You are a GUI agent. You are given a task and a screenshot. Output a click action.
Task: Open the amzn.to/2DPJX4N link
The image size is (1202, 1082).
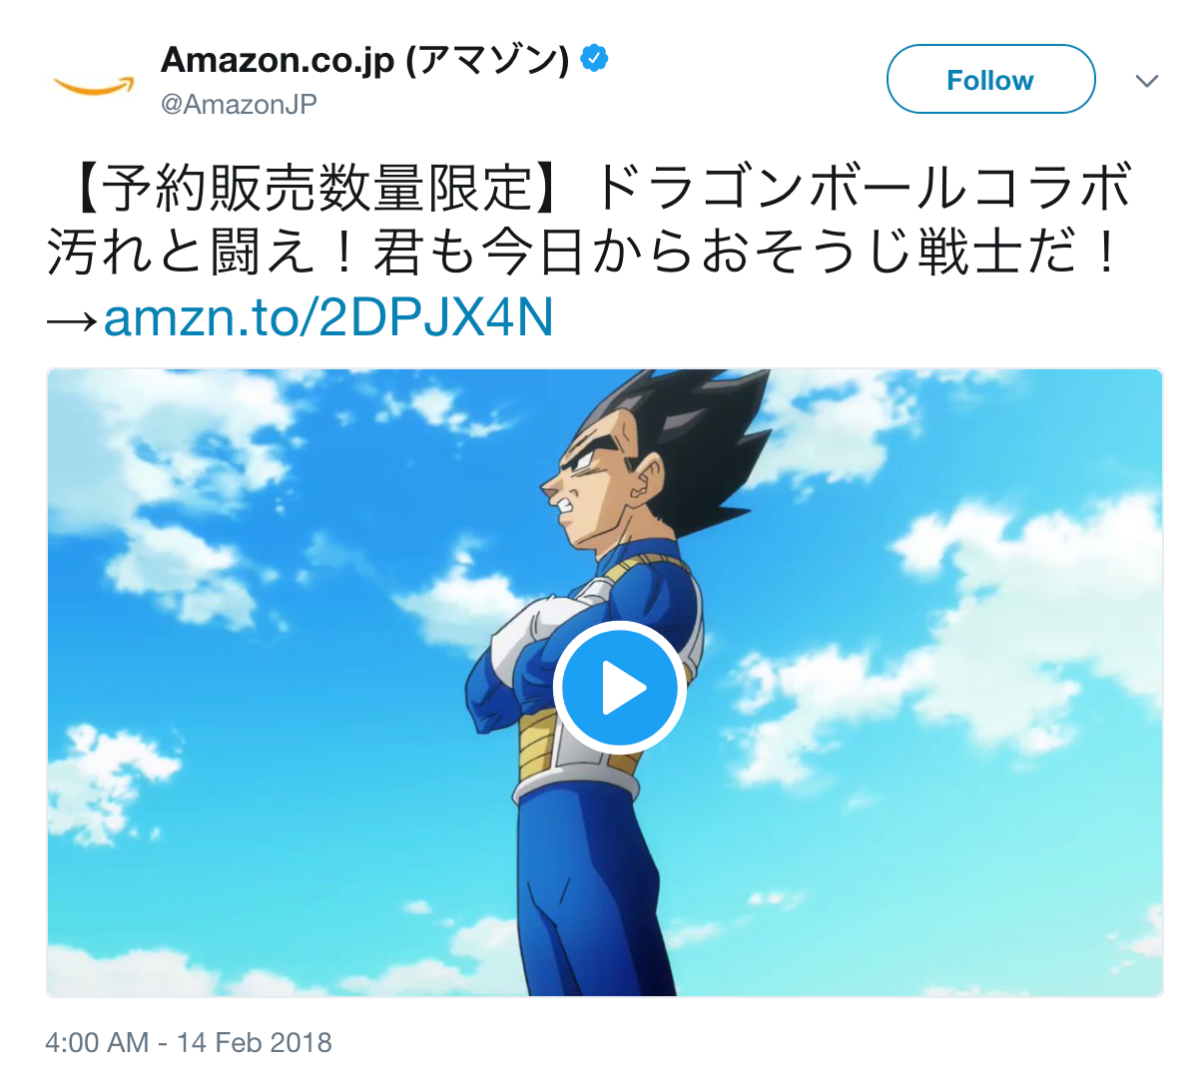[x=328, y=317]
